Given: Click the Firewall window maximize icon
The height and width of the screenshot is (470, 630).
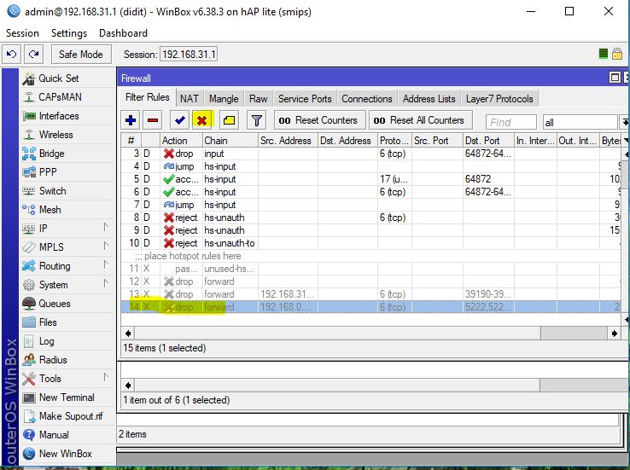Looking at the screenshot, I should tap(615, 78).
